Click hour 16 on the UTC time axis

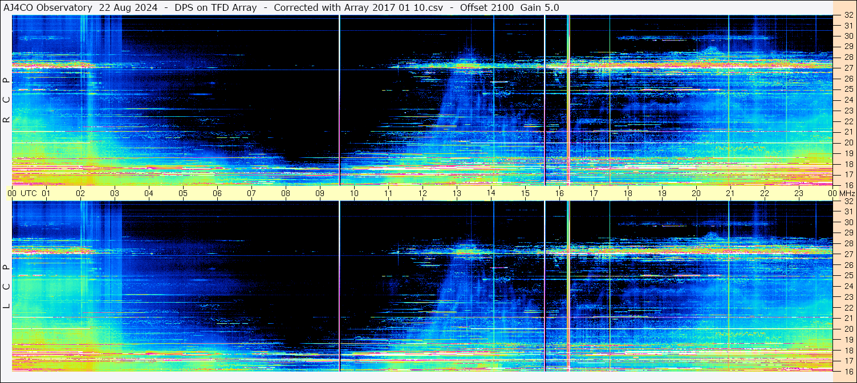559,193
